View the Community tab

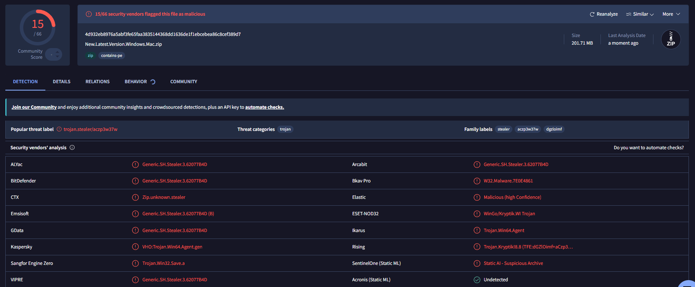184,82
